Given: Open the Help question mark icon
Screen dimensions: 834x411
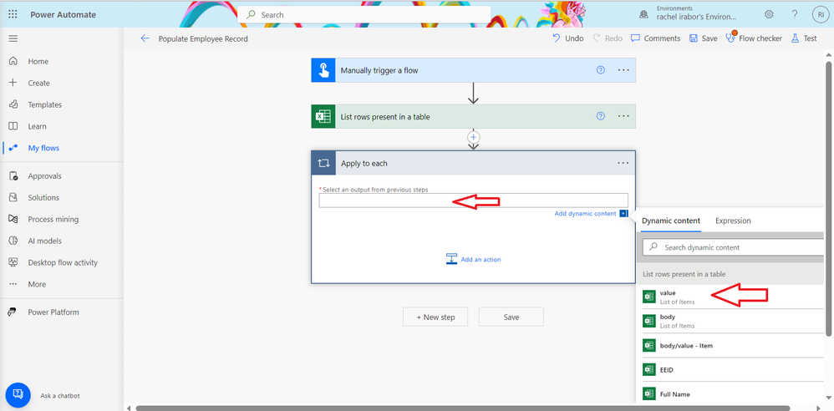Looking at the screenshot, I should (795, 14).
